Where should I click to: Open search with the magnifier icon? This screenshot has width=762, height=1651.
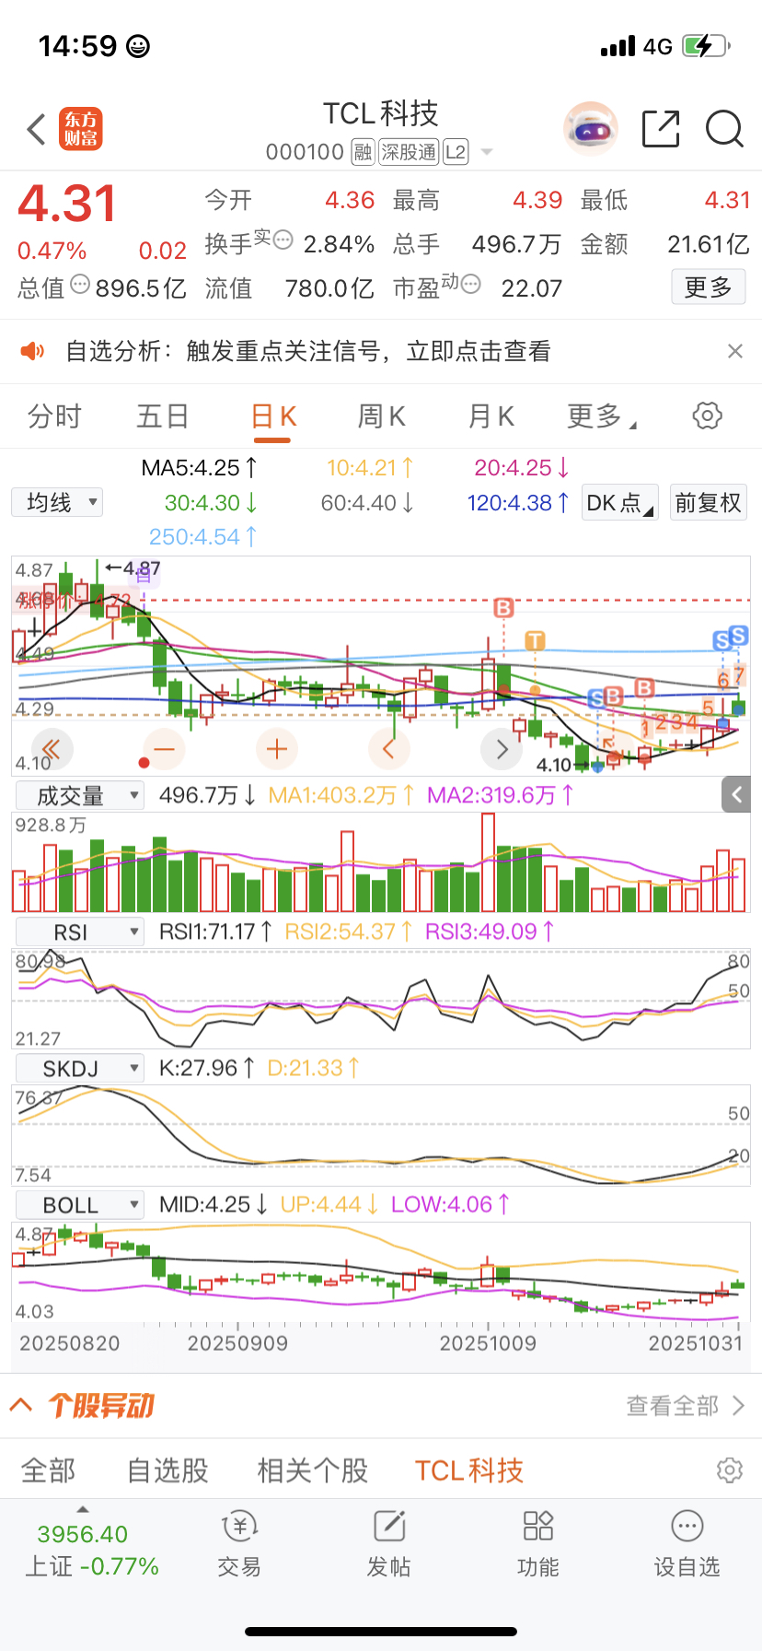[x=724, y=129]
